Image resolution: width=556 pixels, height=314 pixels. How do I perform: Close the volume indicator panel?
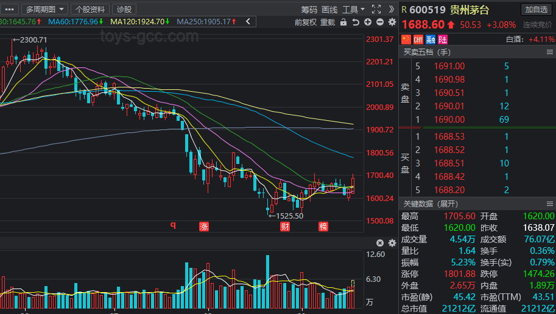(x=380, y=243)
